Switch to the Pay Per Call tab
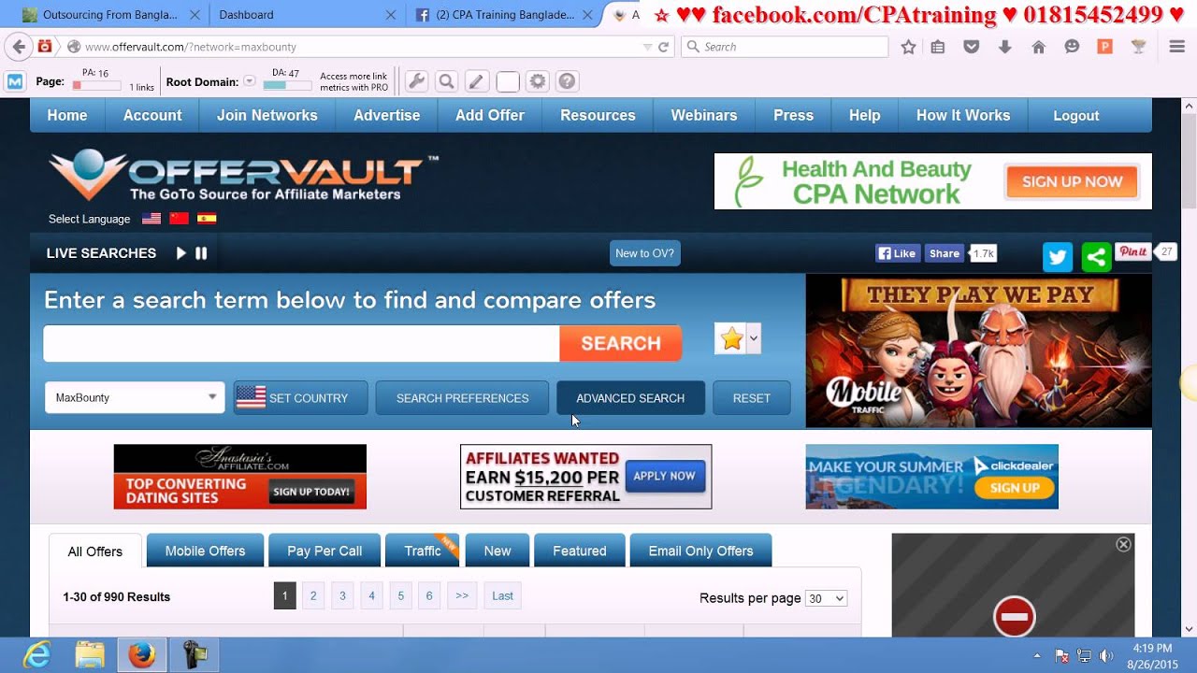Image resolution: width=1197 pixels, height=673 pixels. pos(324,551)
